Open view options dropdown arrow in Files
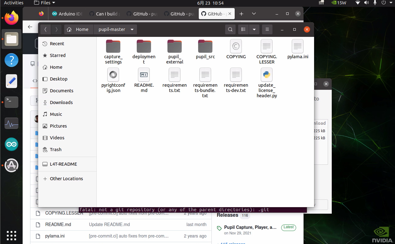The image size is (395, 244). pos(254,29)
